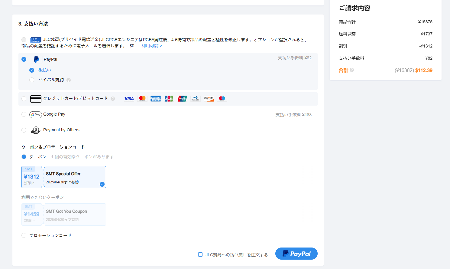Open help icon next to 合計

pos(352,70)
